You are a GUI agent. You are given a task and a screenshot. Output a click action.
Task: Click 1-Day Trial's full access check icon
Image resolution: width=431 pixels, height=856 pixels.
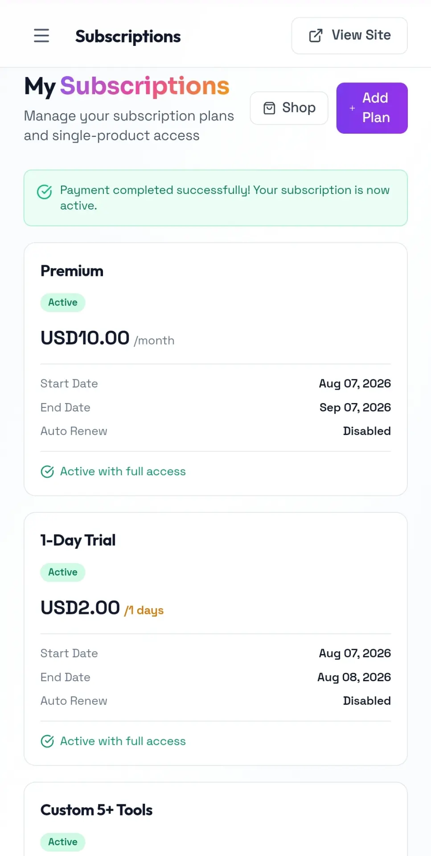click(x=47, y=741)
